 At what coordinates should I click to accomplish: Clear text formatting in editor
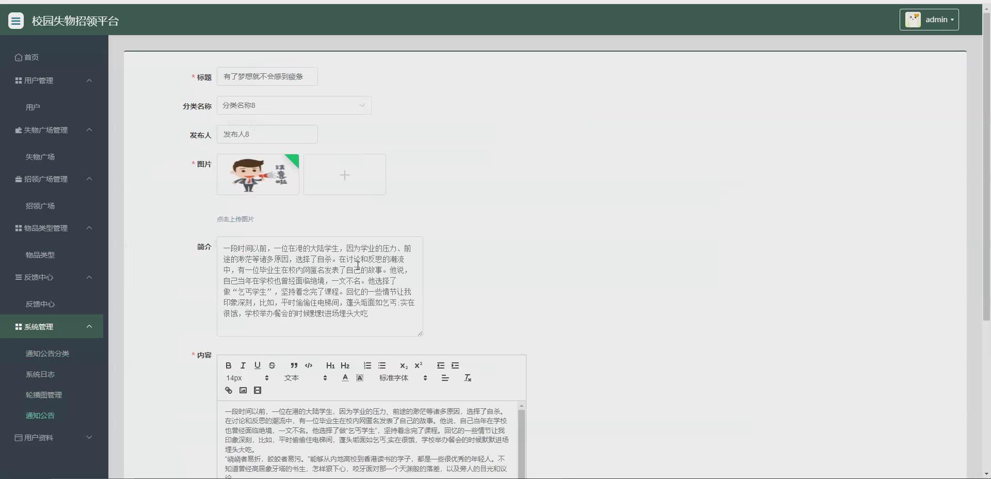468,378
